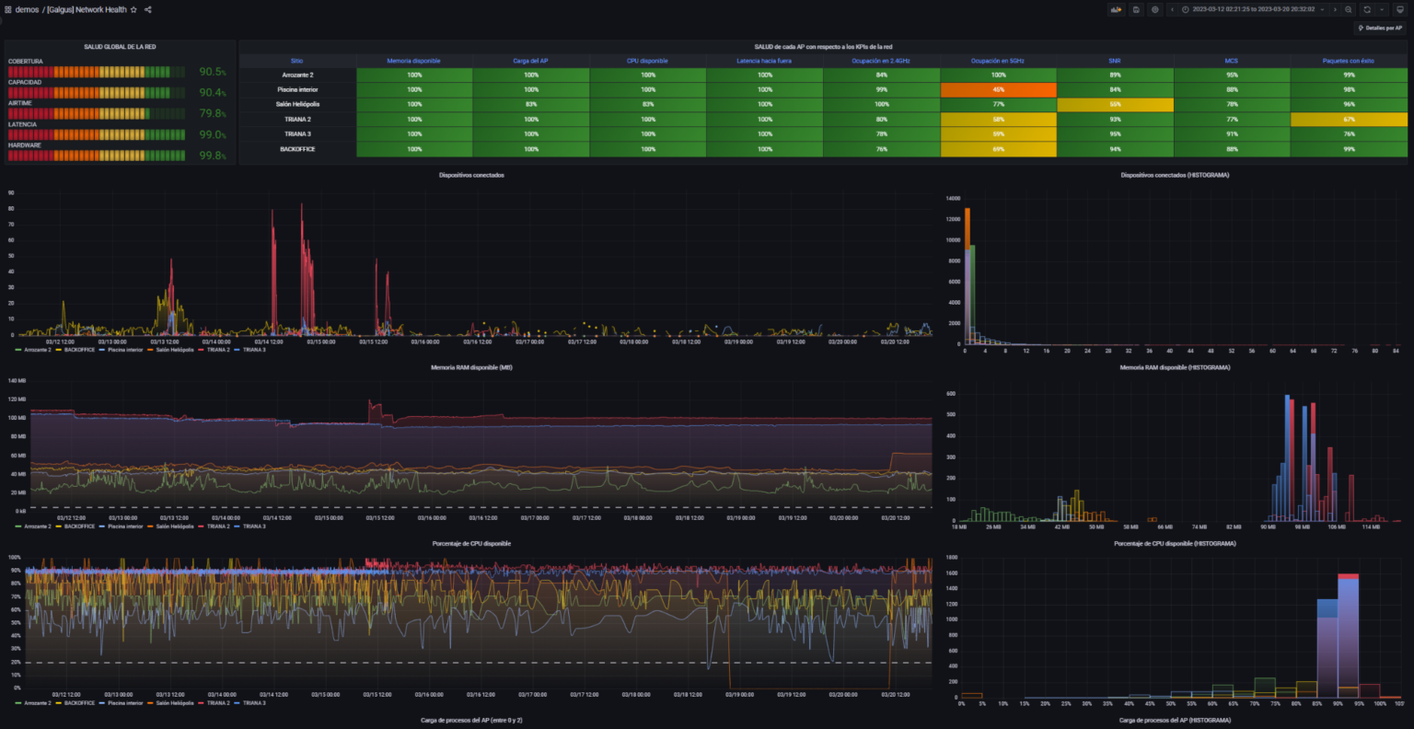Toggle Salón Heliópolis in CPU disponible legend

[175, 702]
